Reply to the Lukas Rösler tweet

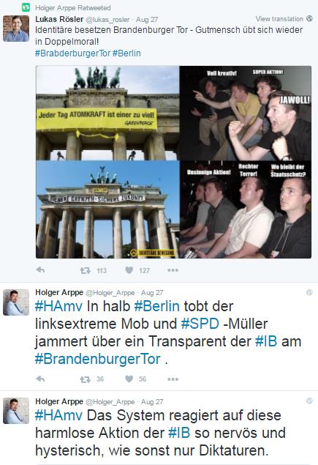click(40, 270)
